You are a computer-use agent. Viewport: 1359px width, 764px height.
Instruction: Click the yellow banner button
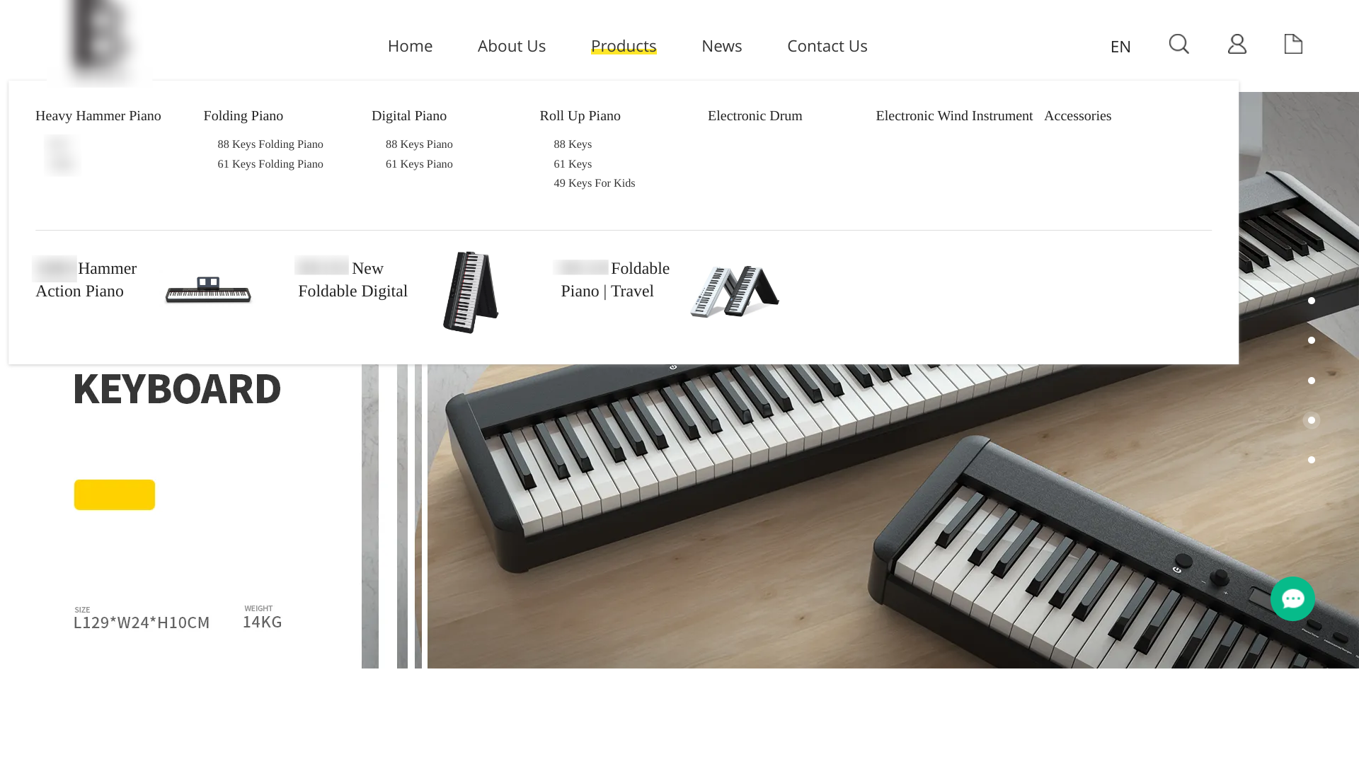click(115, 495)
